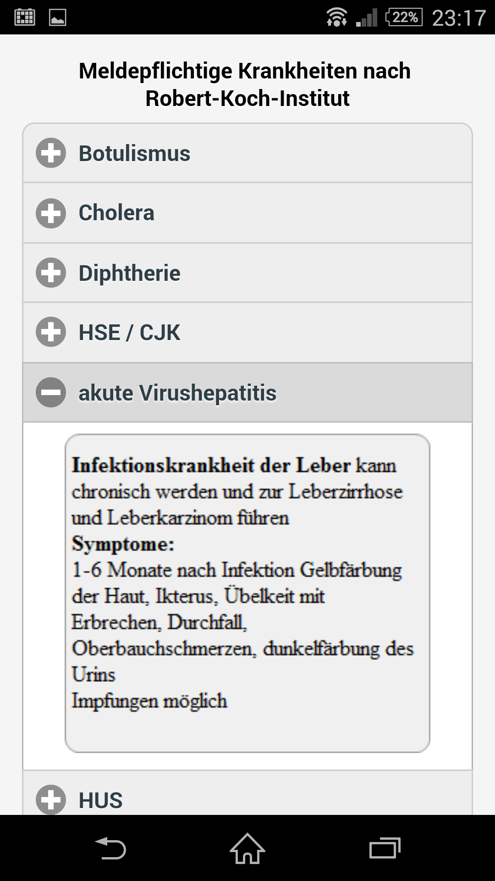Tap the plus icon beside Botulismus
This screenshot has height=881, width=495.
[51, 153]
